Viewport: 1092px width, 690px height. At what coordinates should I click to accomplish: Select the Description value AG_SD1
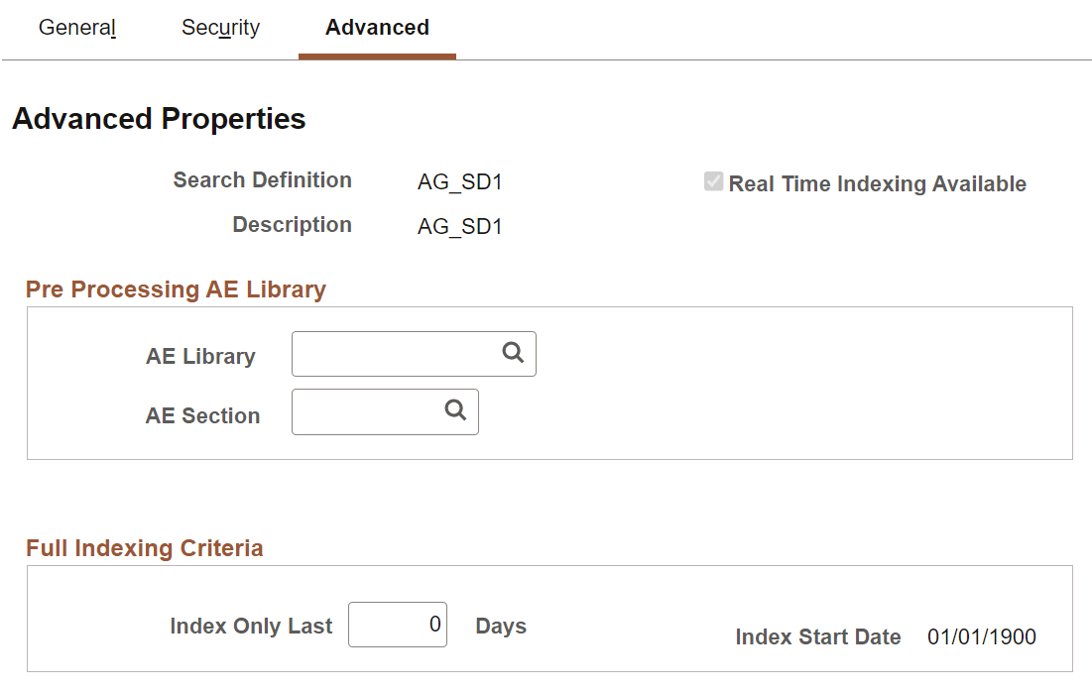[459, 226]
